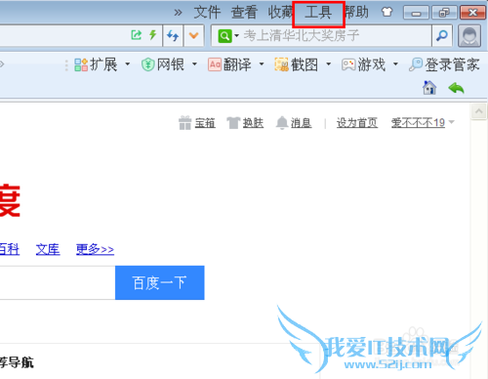The height and width of the screenshot is (379, 488).
Task: Open the 帮助 menu
Action: pyautogui.click(x=357, y=13)
